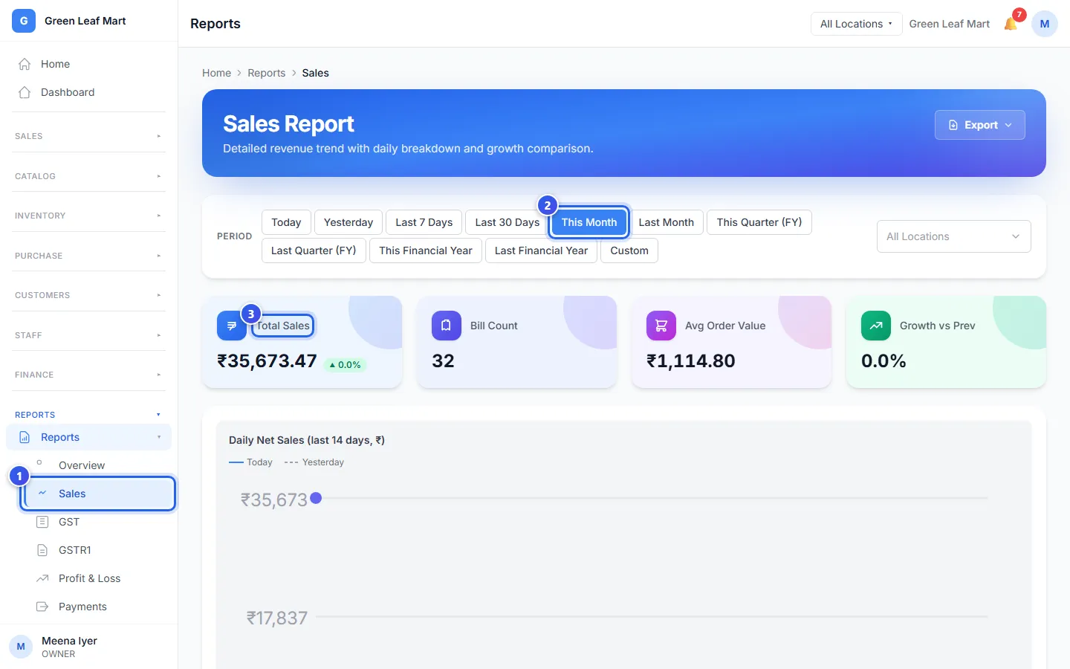Click the Bill Count value 32

point(443,361)
